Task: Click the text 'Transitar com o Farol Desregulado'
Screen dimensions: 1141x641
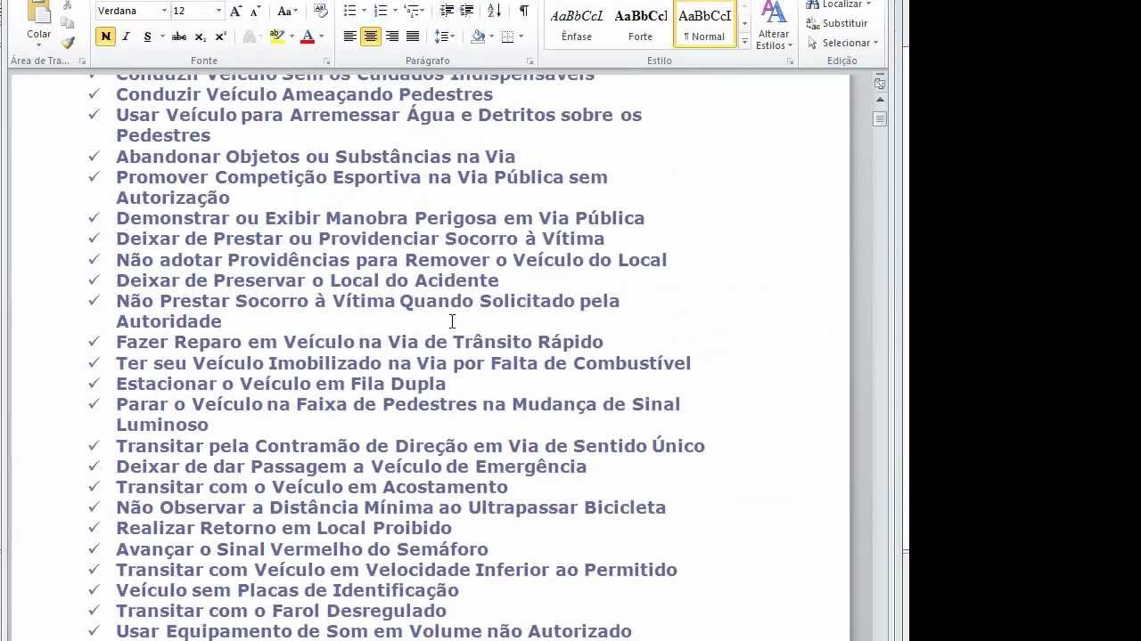Action: coord(281,611)
